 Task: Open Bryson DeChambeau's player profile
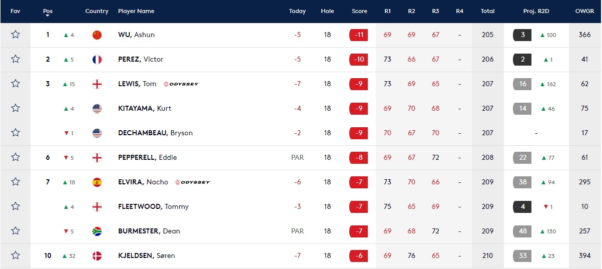[x=155, y=133]
